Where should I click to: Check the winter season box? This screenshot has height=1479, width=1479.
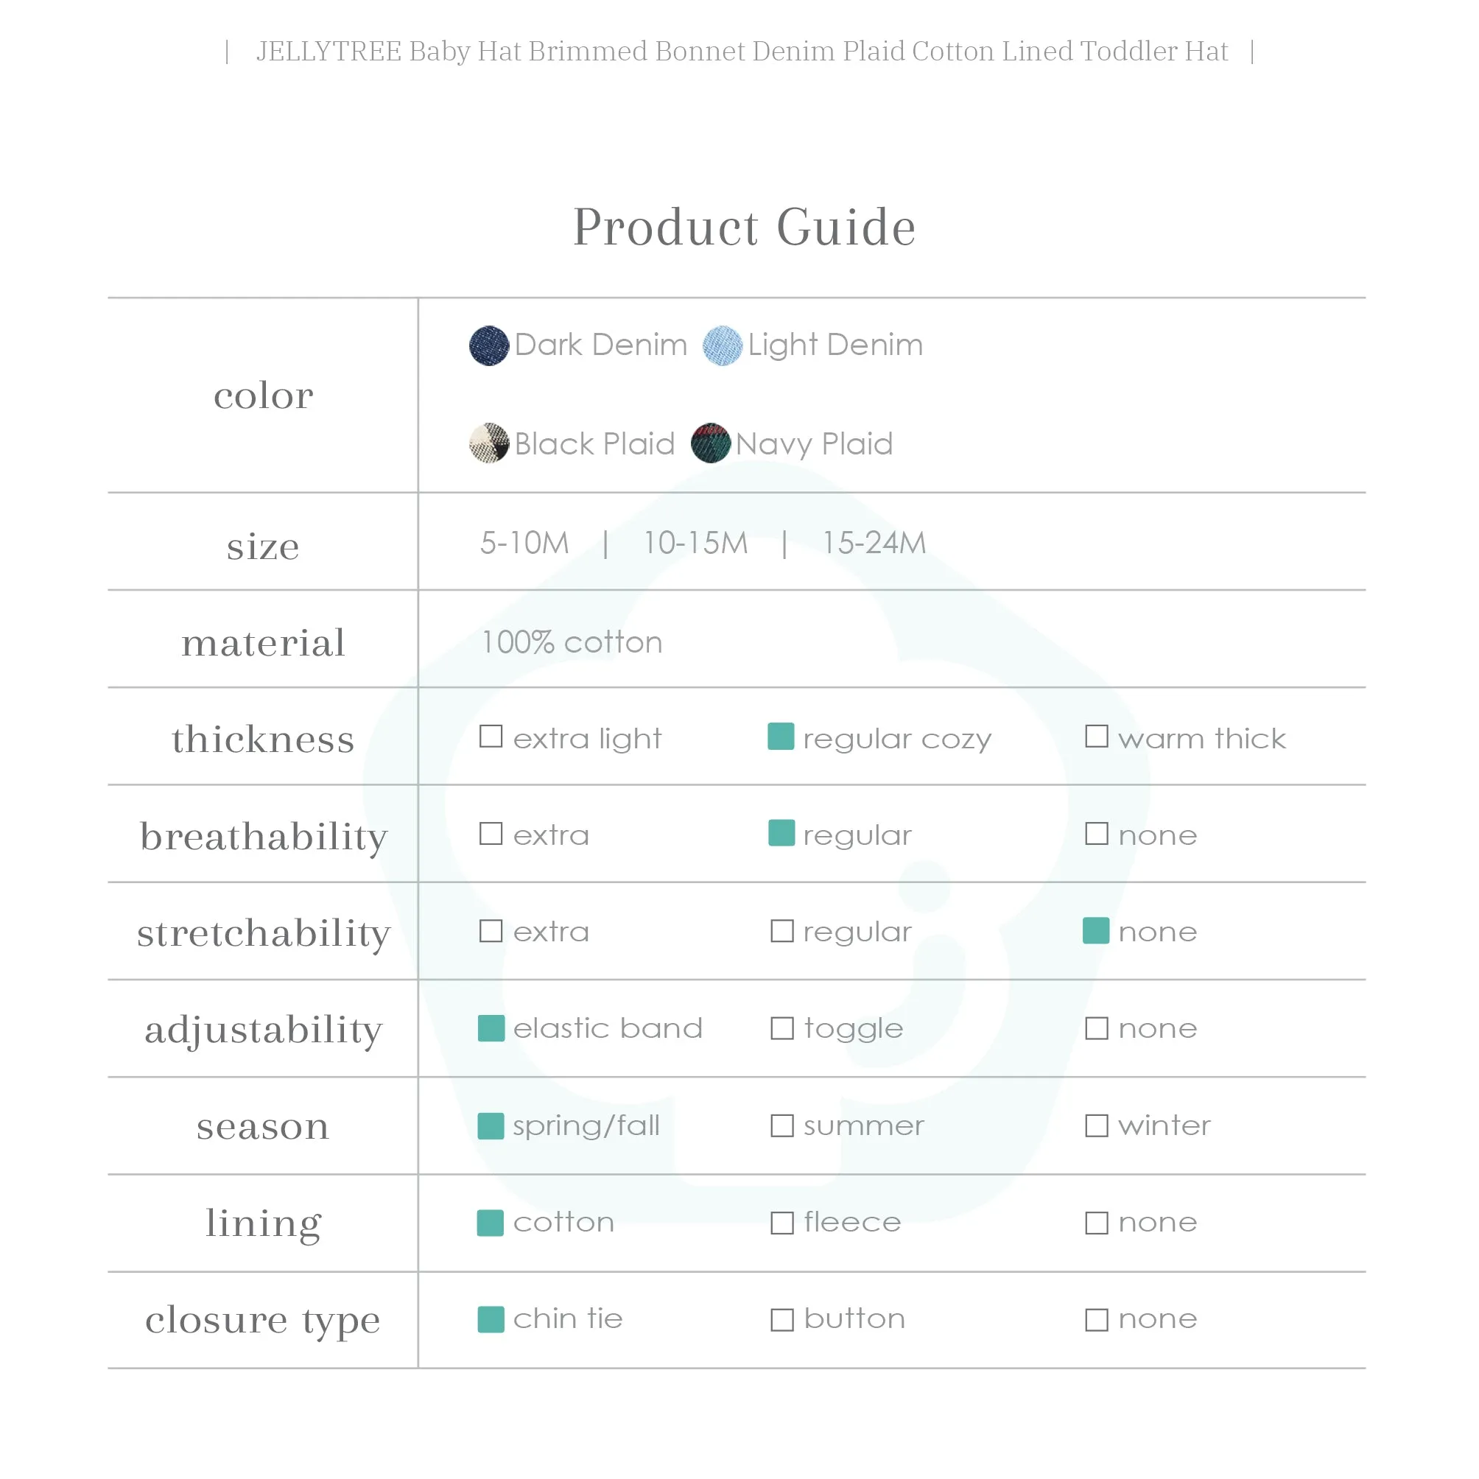coord(1096,1125)
